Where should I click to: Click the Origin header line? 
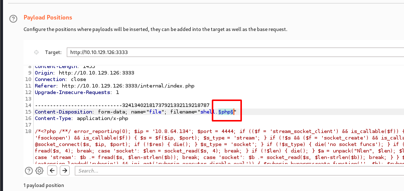[x=84, y=73]
